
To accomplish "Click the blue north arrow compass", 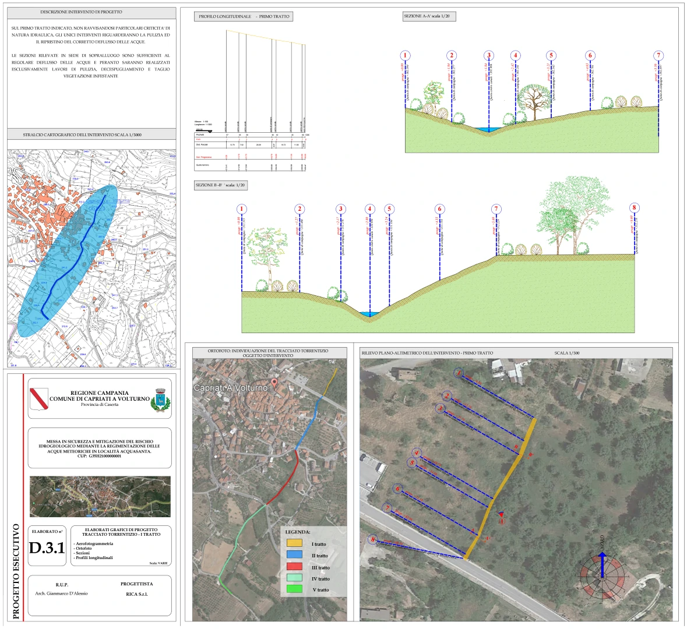I will click(603, 565).
